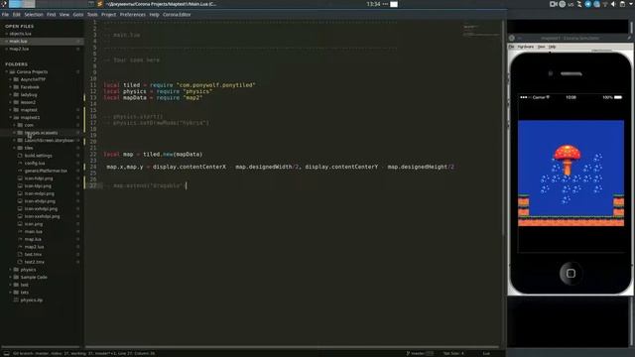Click the volume speaker tray icon

coord(613,4)
